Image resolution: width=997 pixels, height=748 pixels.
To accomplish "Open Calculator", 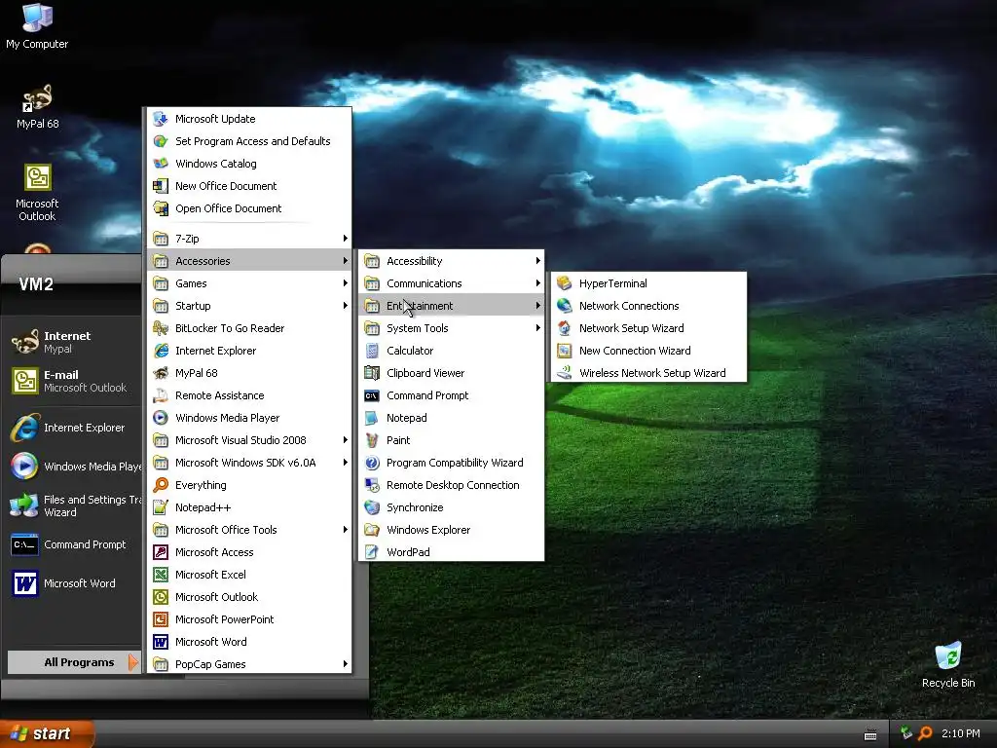I will (x=452, y=351).
